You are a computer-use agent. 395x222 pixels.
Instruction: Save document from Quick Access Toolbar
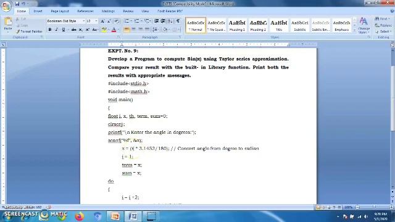(x=17, y=4)
